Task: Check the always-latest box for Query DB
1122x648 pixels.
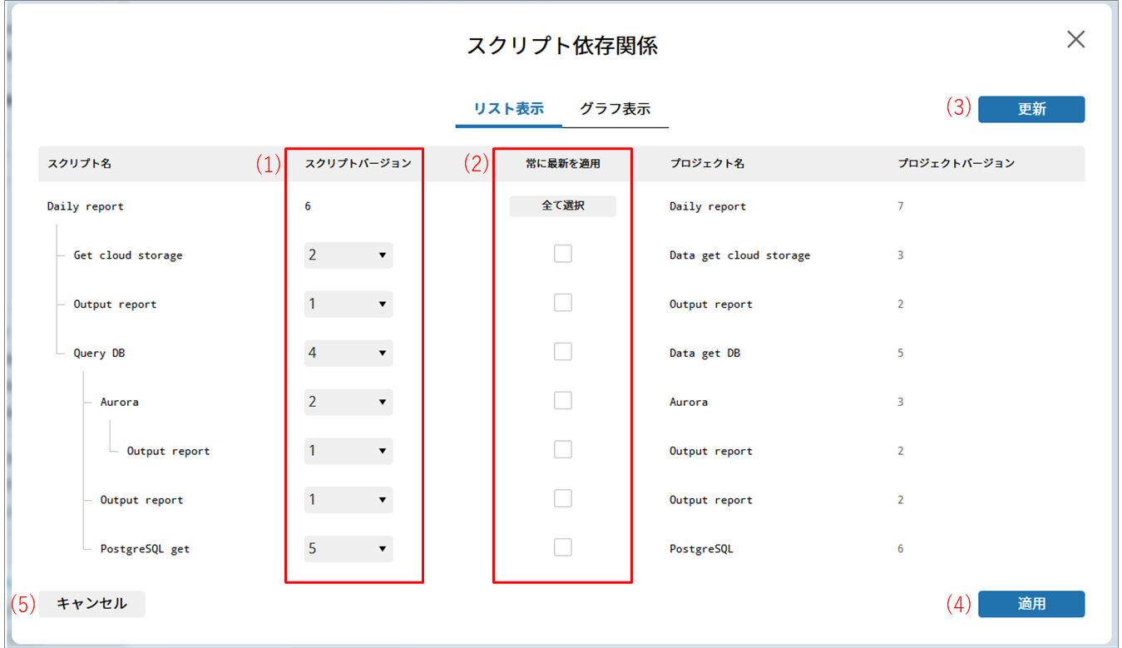Action: 563,353
